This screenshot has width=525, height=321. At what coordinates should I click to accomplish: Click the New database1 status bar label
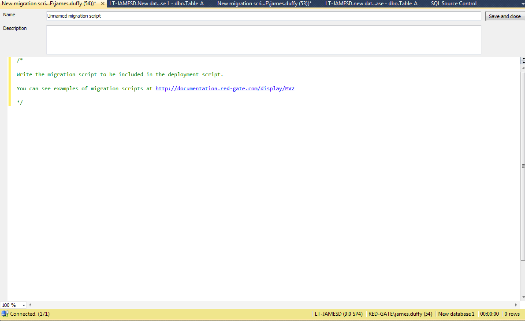[x=456, y=314]
